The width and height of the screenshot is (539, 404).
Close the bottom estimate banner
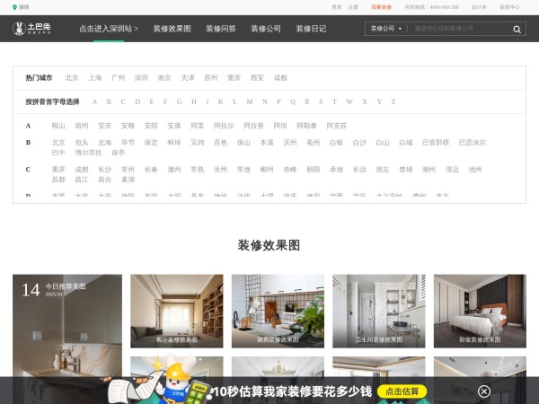point(483,391)
